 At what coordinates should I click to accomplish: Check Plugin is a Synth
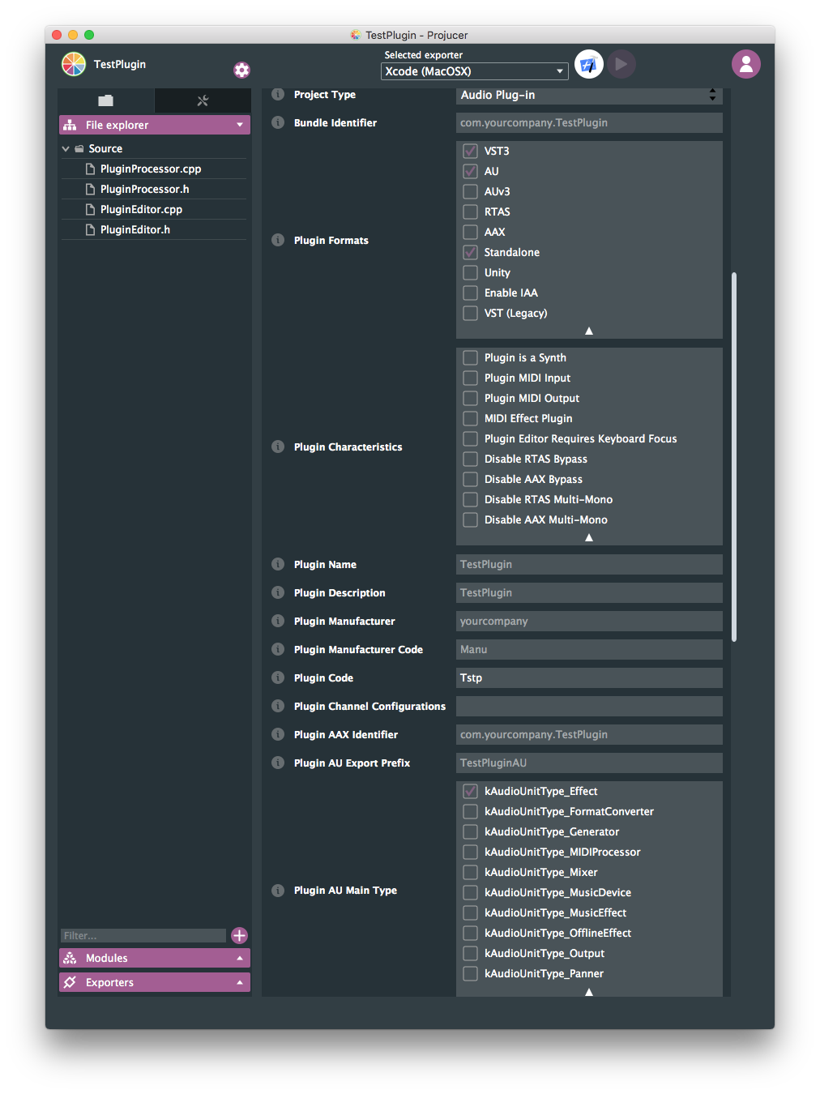470,357
